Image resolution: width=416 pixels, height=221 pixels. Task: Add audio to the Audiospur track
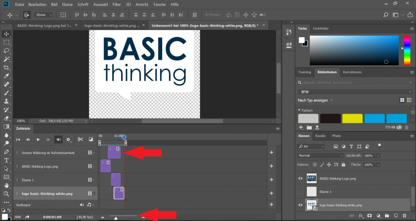tap(271, 204)
